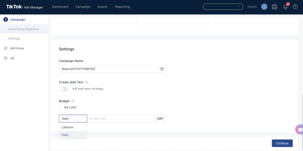Click the TikTok Ads Manager logo
This screenshot has width=303, height=151.
pyautogui.click(x=25, y=7)
